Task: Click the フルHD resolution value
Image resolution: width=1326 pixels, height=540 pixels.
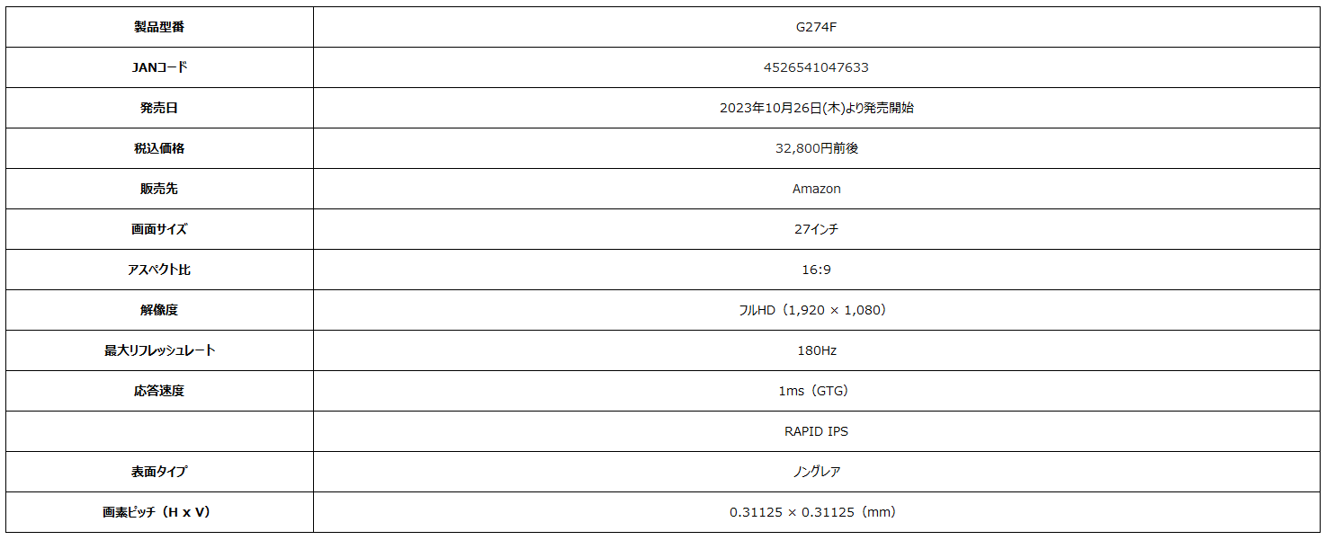Action: tap(817, 310)
